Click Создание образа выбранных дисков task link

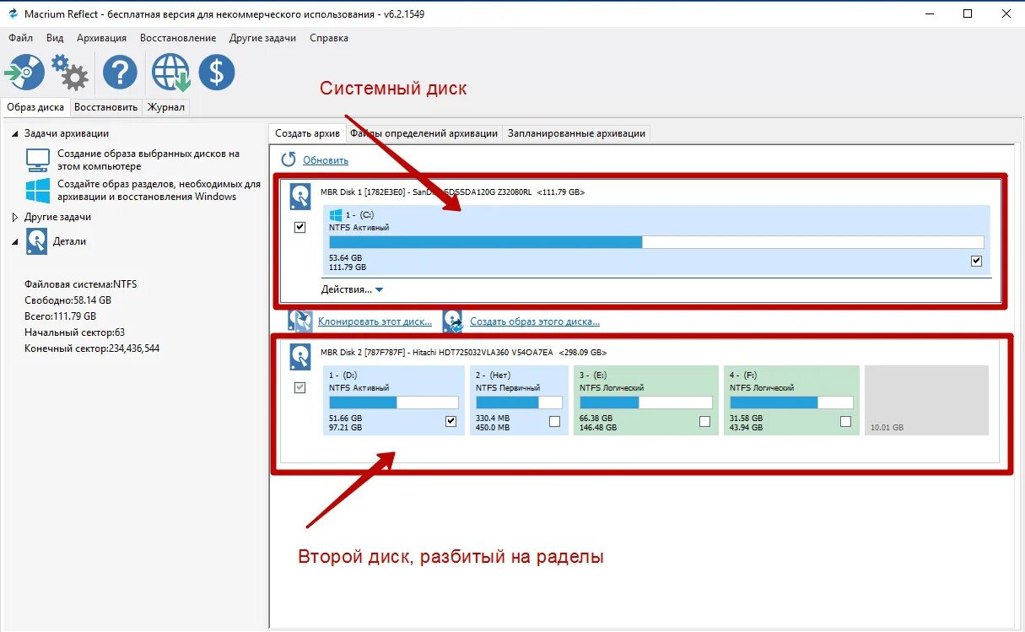pyautogui.click(x=148, y=160)
